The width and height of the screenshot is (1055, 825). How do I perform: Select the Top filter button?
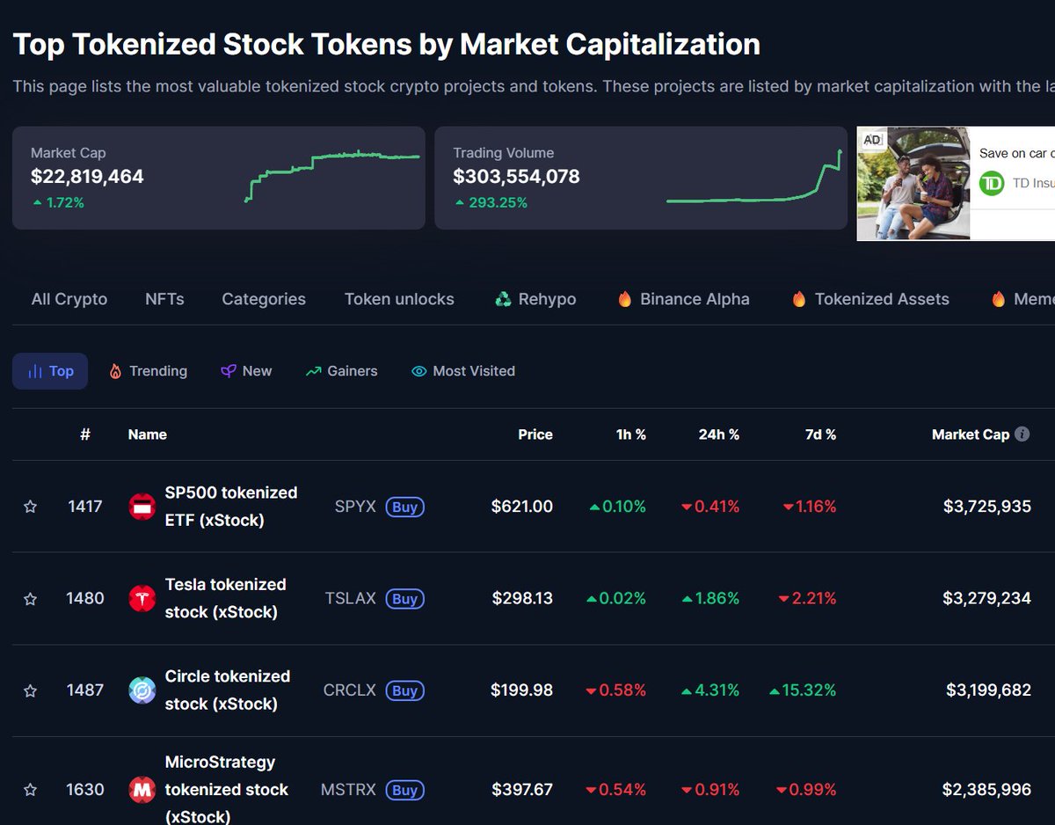tap(50, 371)
